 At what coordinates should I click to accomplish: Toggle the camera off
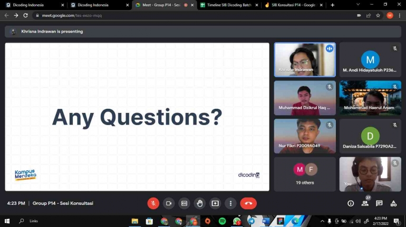(x=169, y=203)
